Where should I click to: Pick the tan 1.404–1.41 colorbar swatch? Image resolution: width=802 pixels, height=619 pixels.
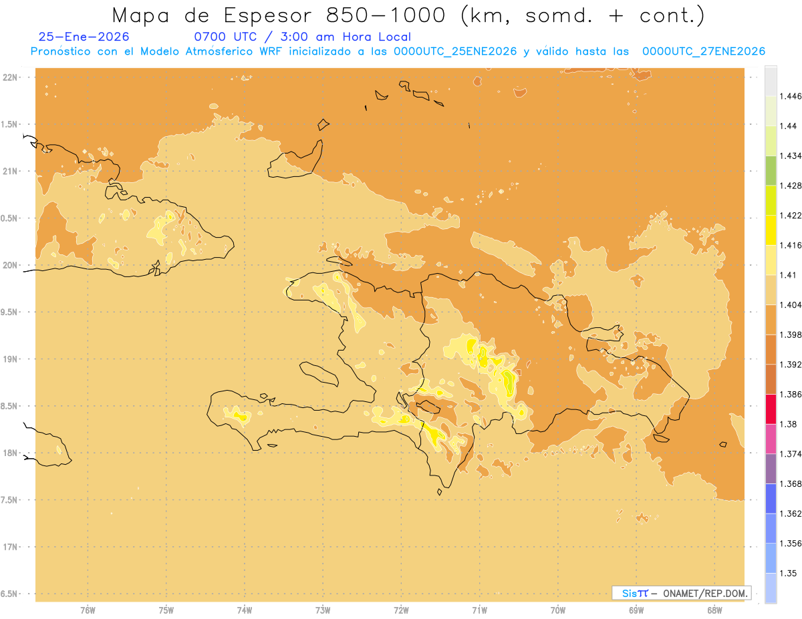click(771, 290)
